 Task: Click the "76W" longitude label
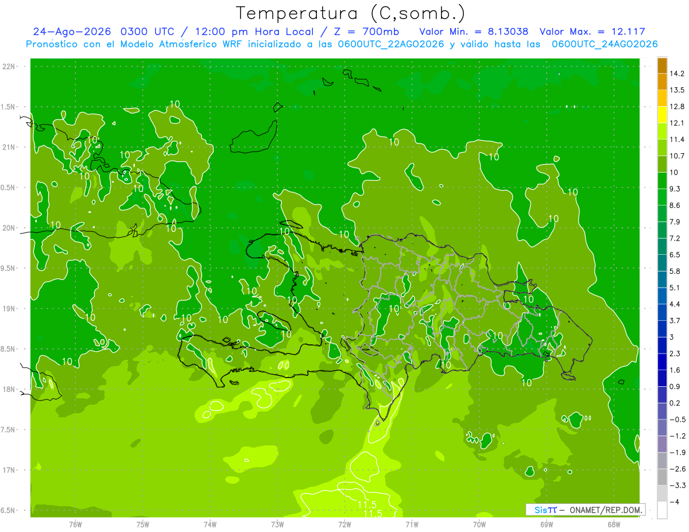pos(75,525)
